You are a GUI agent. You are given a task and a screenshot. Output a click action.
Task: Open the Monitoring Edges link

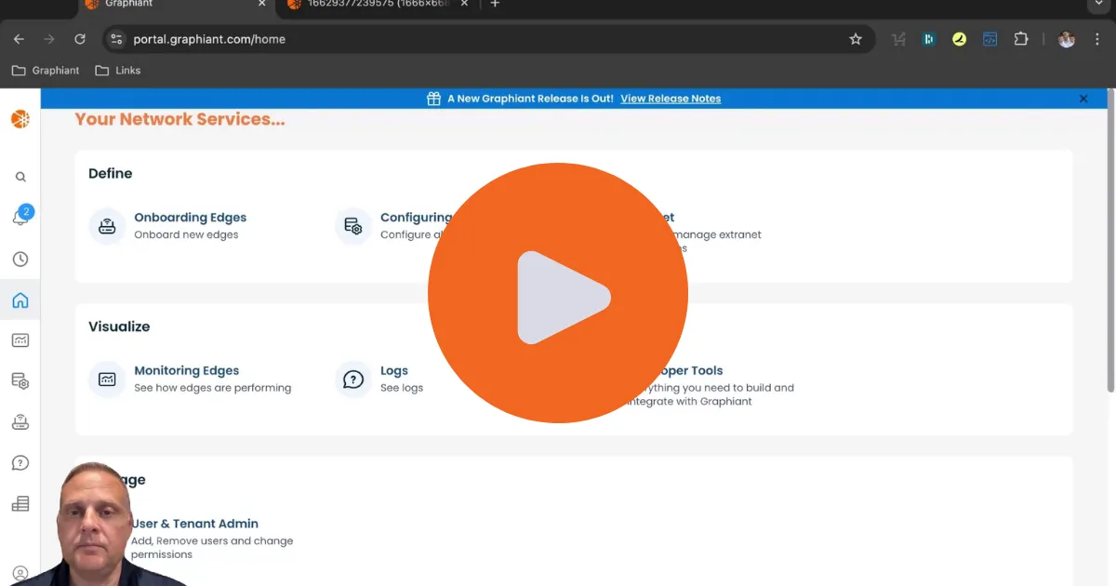187,371
